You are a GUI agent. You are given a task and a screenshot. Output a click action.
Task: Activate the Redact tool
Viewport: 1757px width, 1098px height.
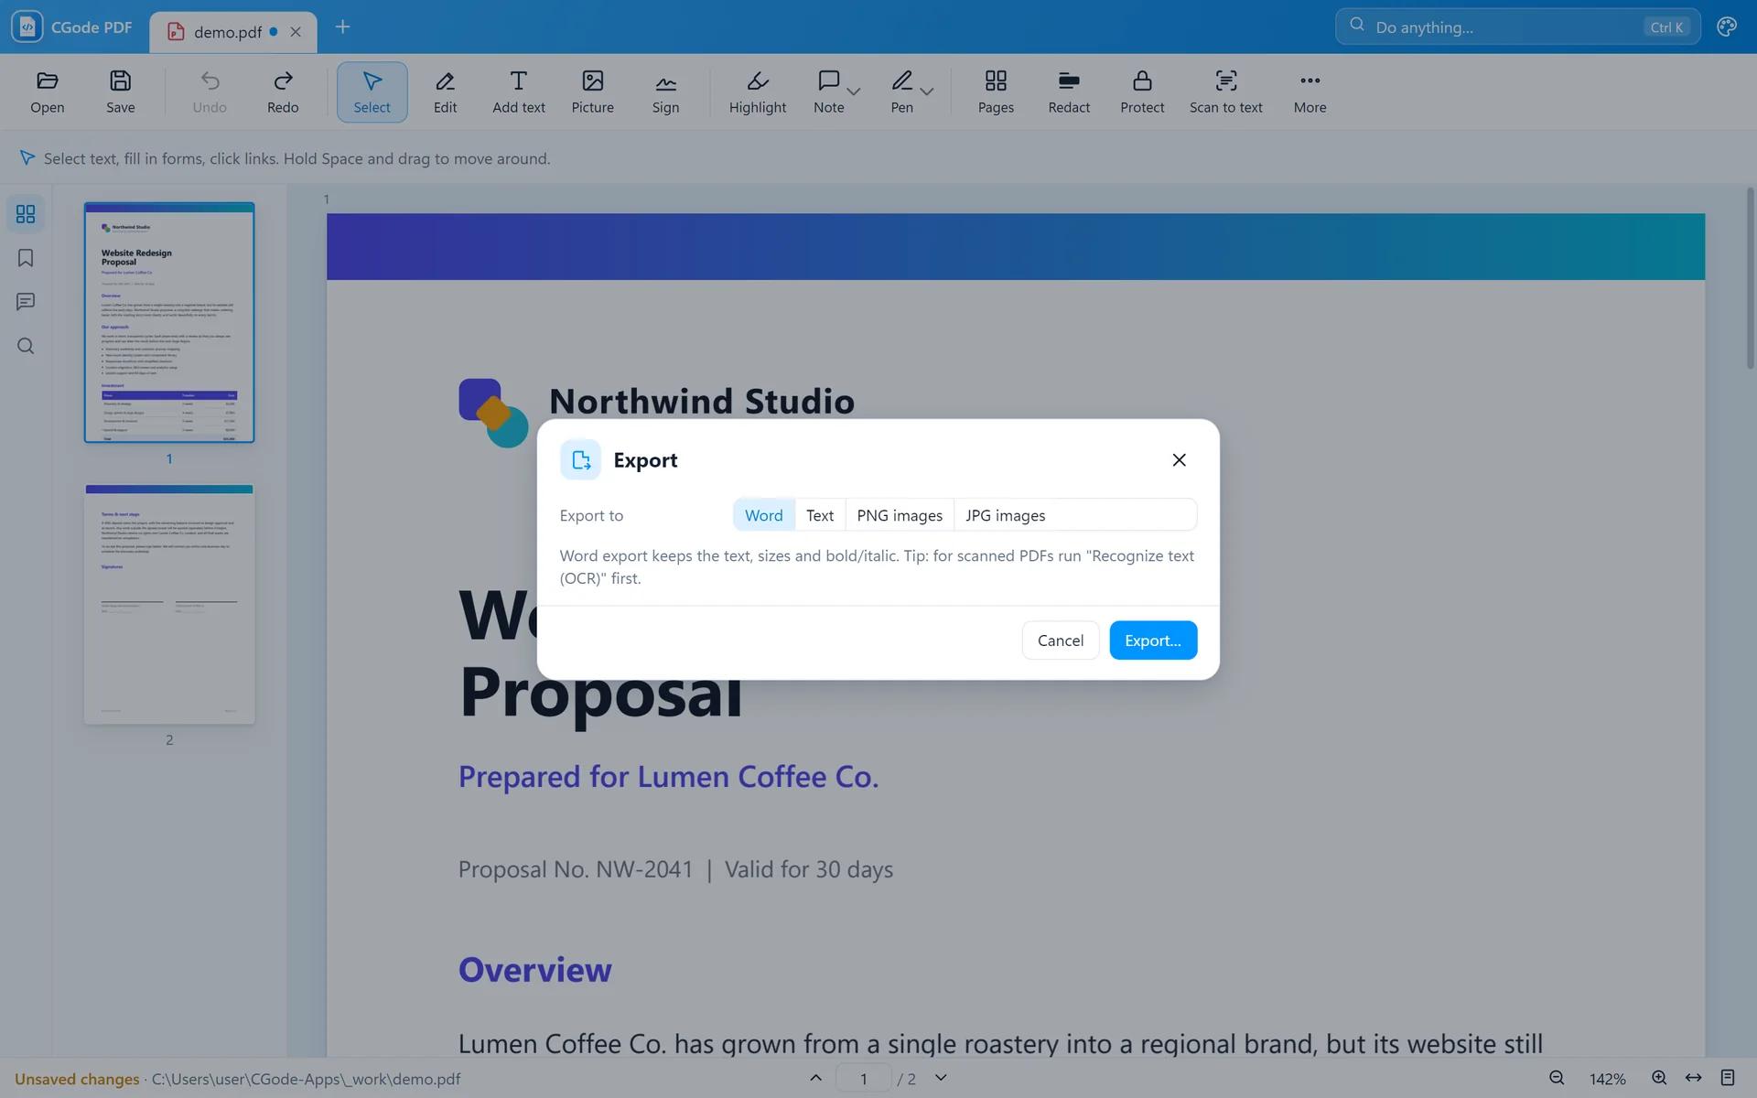click(1069, 91)
